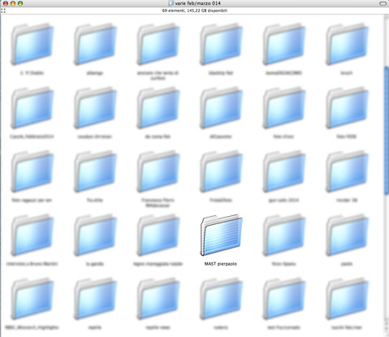Select the MAST pierpaolo folder
Image resolution: width=389 pixels, height=337 pixels.
pyautogui.click(x=221, y=235)
